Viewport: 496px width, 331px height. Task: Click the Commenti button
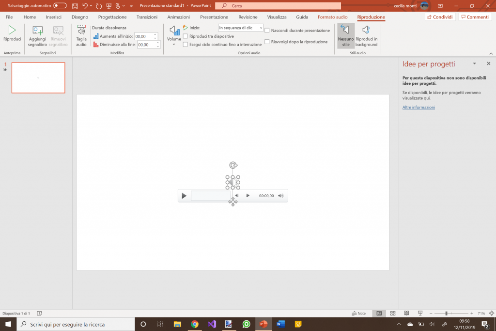pos(475,17)
